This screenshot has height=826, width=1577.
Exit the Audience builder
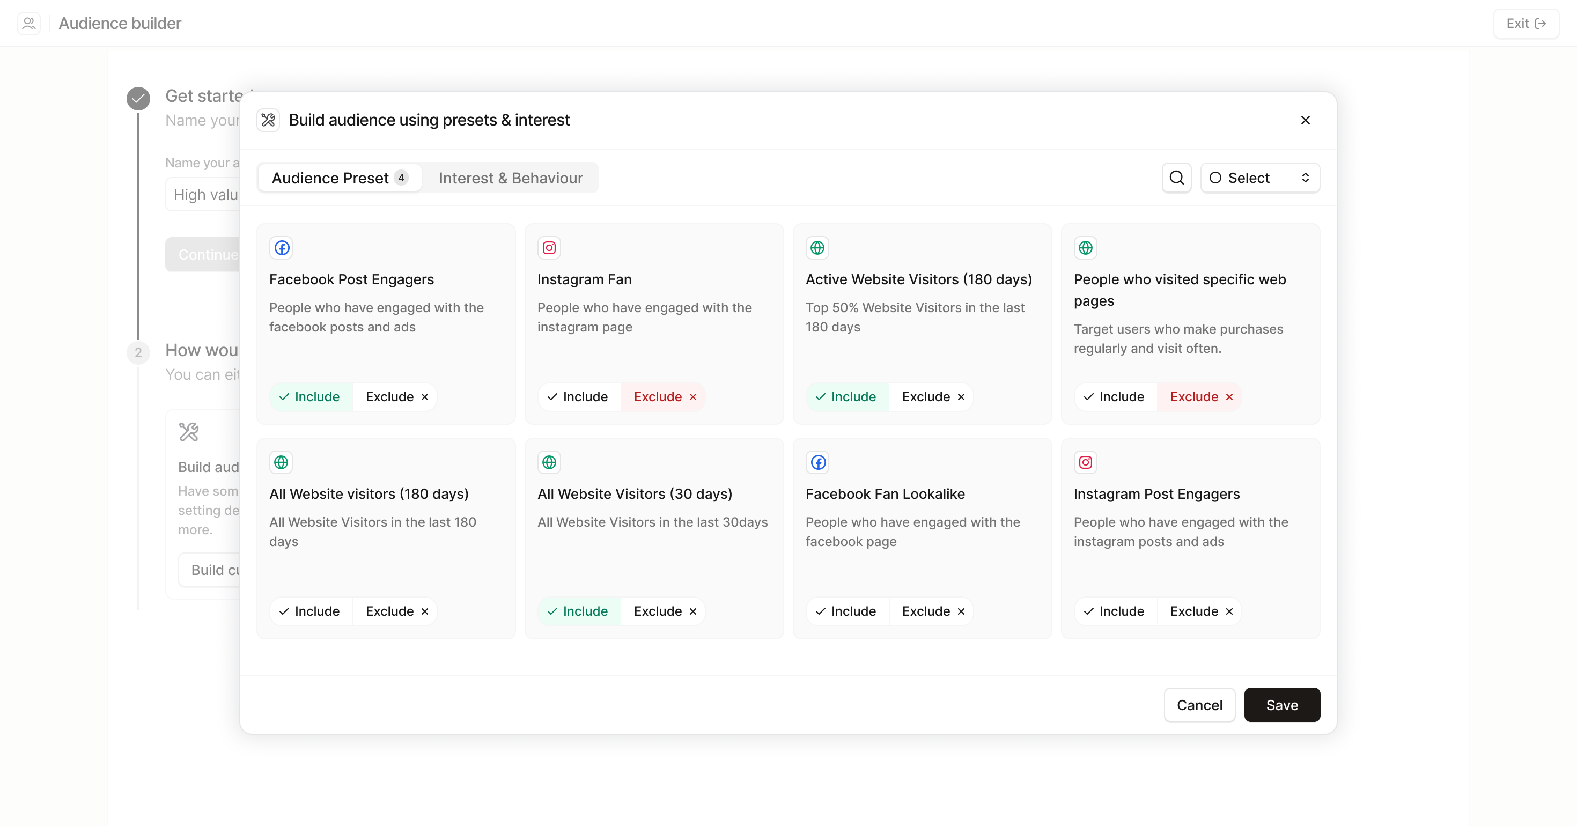coord(1526,23)
